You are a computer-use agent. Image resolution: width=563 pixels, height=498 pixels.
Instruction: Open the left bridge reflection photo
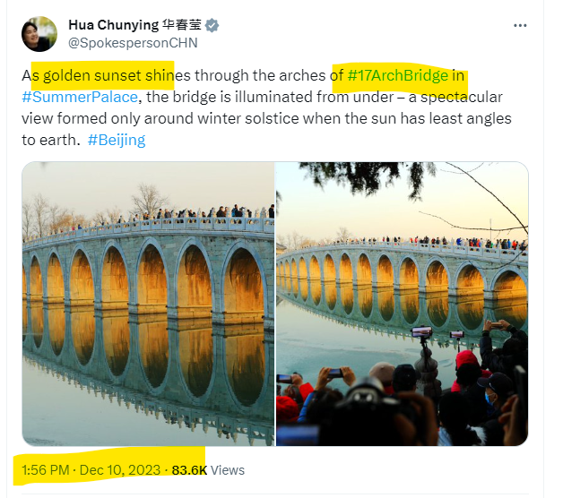click(x=148, y=304)
